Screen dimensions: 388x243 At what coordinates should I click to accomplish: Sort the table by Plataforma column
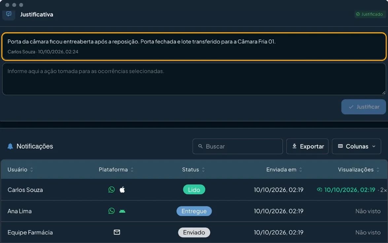point(116,170)
